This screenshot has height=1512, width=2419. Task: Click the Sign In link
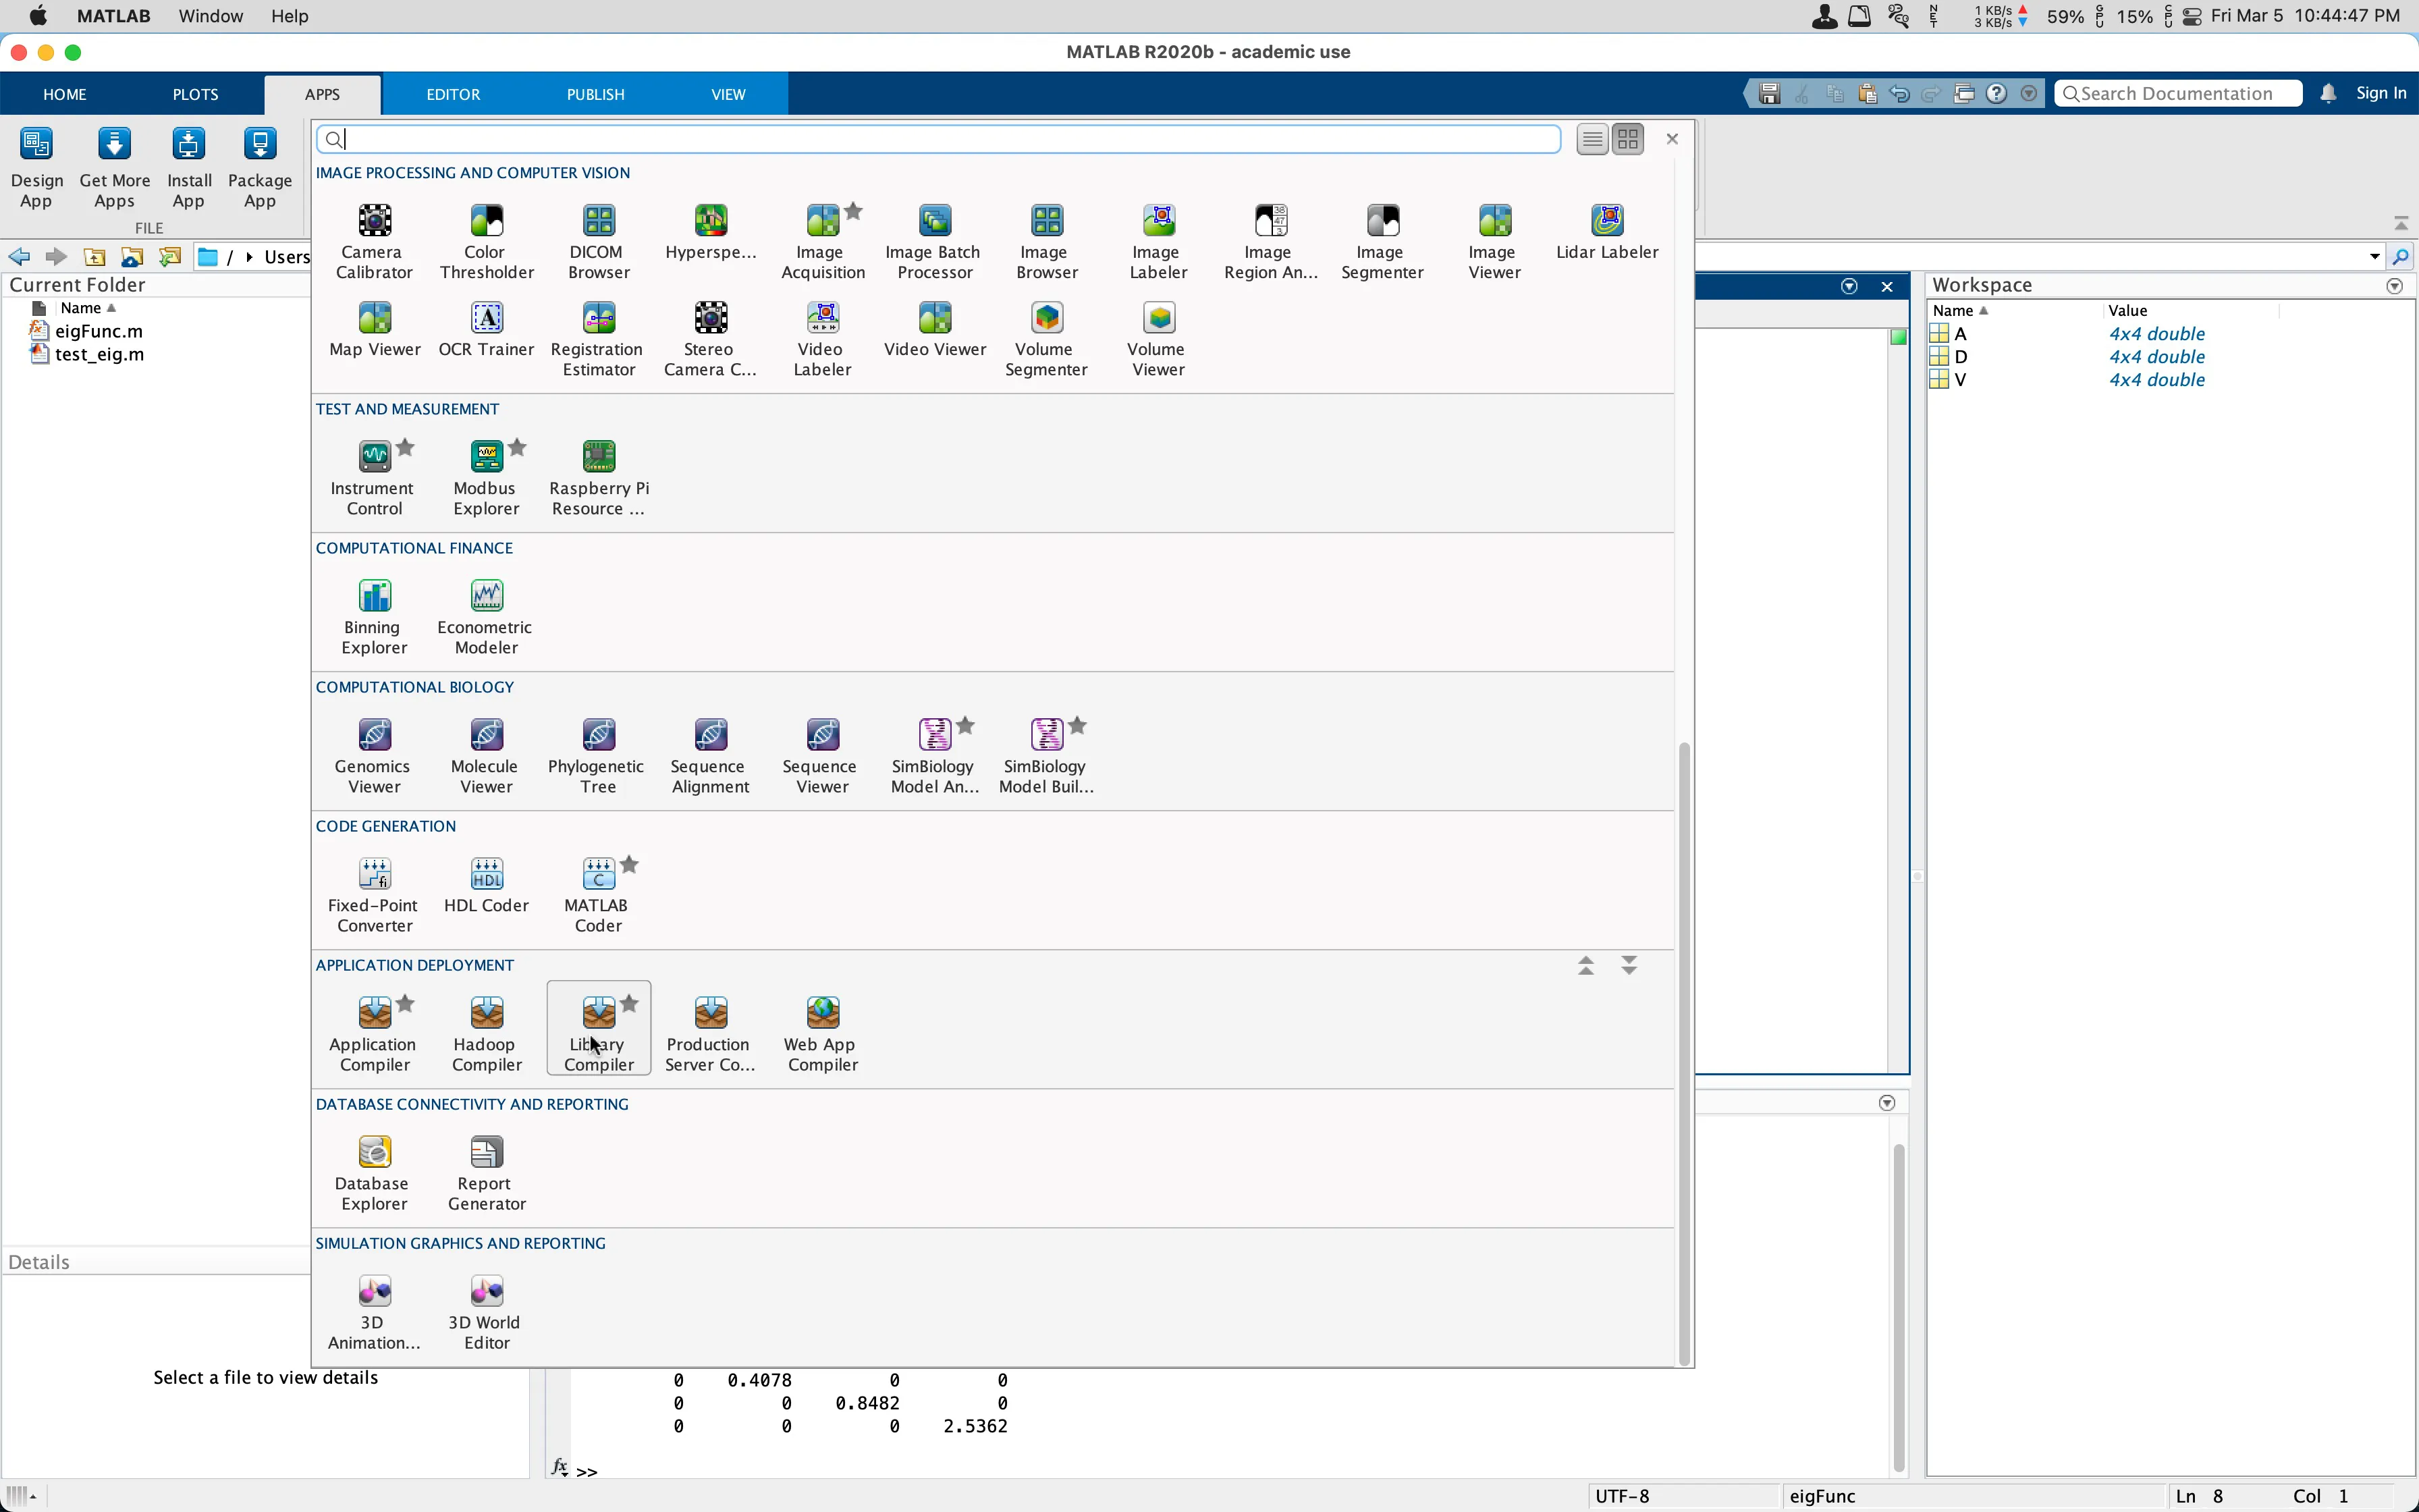pyautogui.click(x=2380, y=93)
